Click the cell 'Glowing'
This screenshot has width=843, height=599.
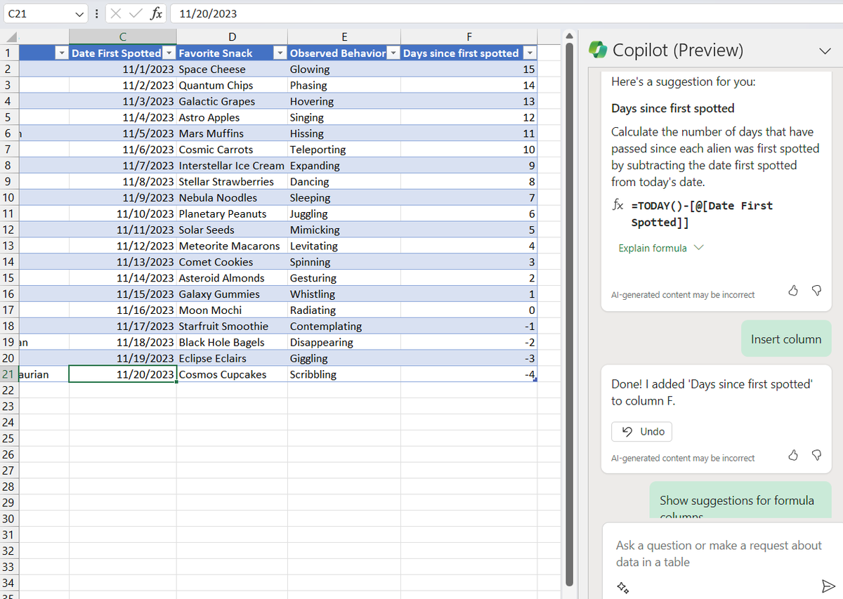[x=344, y=69]
